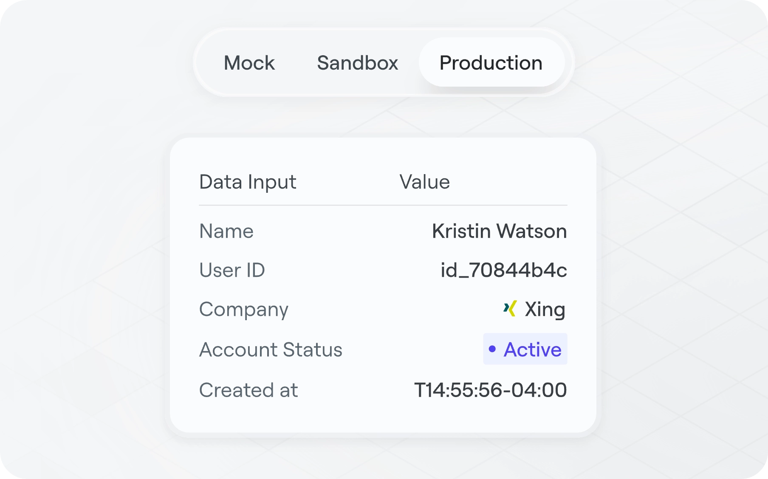The image size is (768, 479).
Task: Switch to the Sandbox tab
Action: pos(357,62)
